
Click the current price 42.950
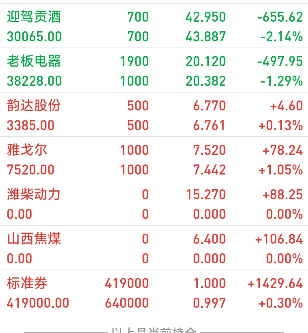(x=206, y=17)
